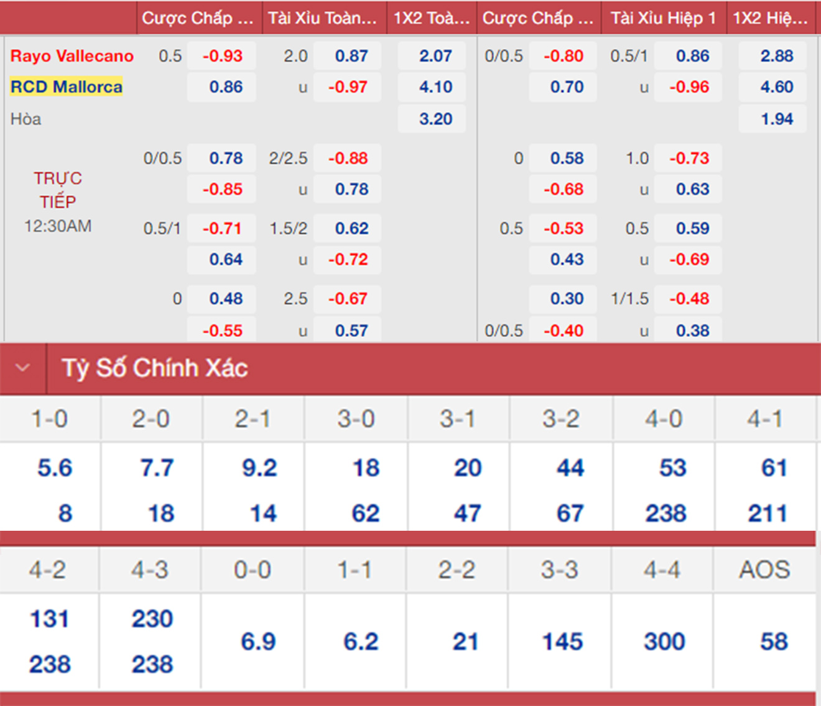Select the Tài Xỉu Hiệp 1 column header
The height and width of the screenshot is (706, 821).
[x=662, y=18]
